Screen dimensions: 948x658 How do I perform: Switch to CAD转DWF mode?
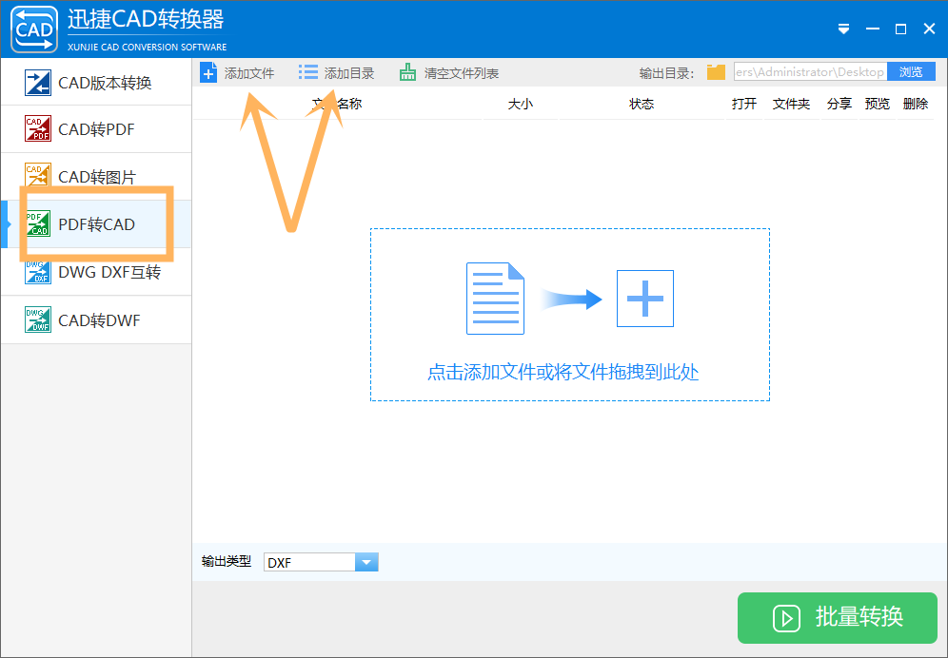[x=96, y=320]
